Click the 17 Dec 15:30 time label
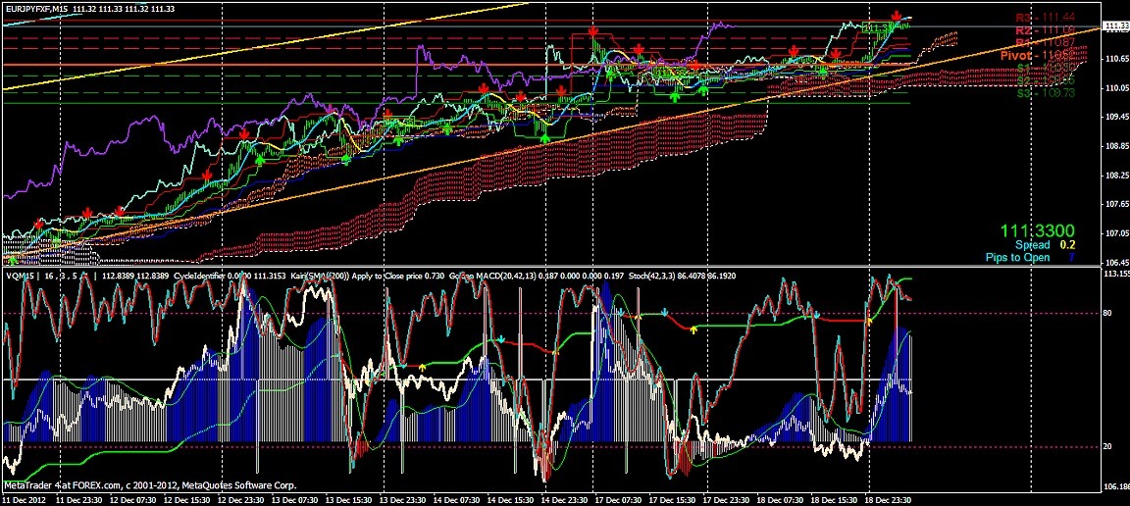The height and width of the screenshot is (506, 1130). pyautogui.click(x=673, y=499)
